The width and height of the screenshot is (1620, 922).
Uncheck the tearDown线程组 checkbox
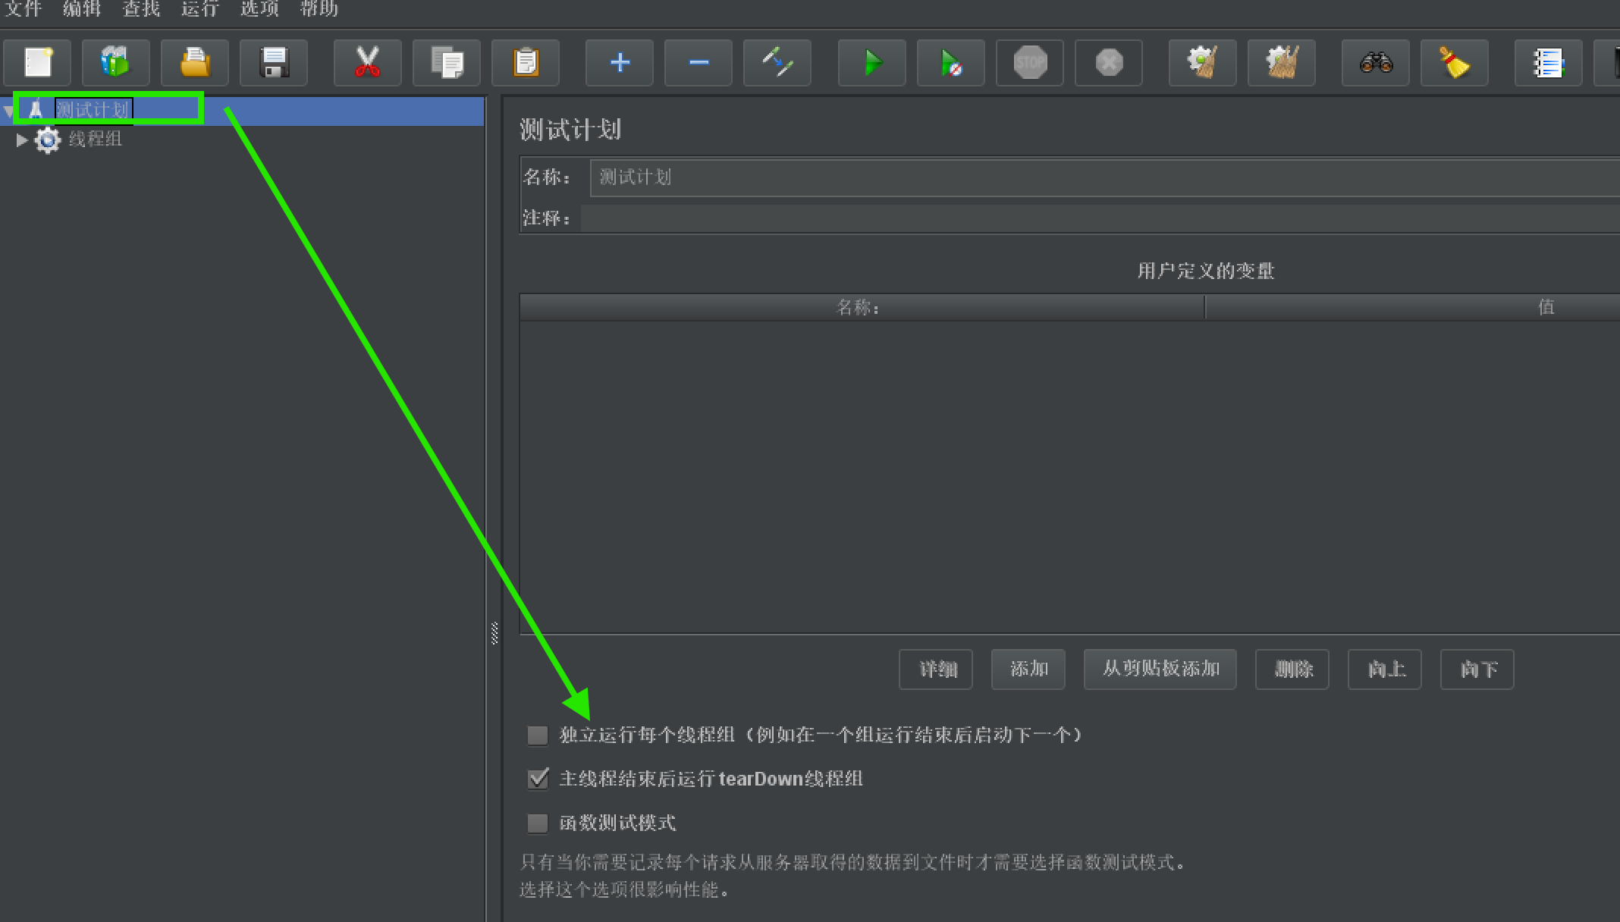538,779
